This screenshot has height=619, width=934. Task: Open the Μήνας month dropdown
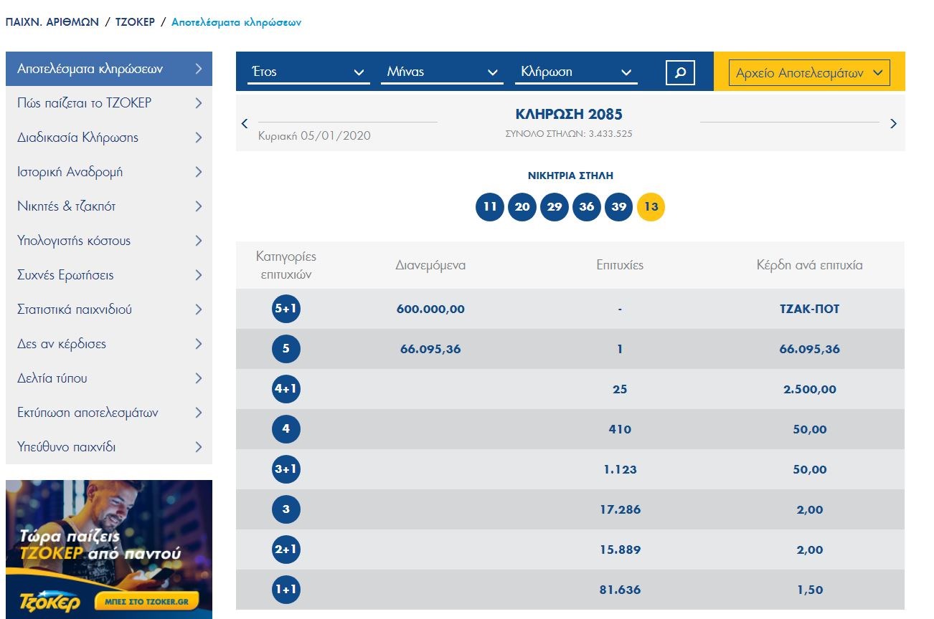click(x=442, y=72)
